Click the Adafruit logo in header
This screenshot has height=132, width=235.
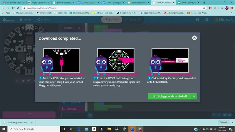pos(9,20)
